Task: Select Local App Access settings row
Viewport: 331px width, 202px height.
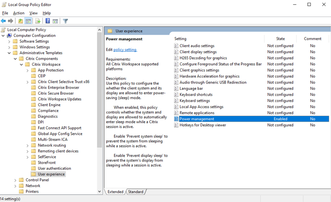Action: pos(251,107)
